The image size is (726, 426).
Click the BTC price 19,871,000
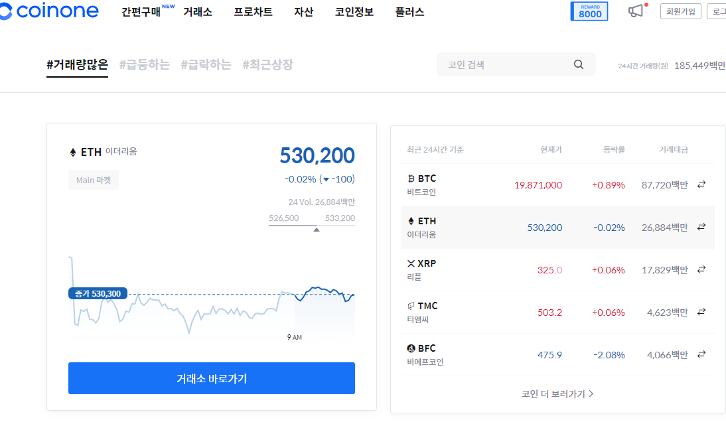(538, 185)
